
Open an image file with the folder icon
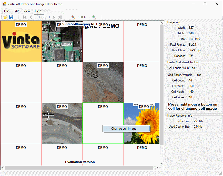tap(6, 17)
